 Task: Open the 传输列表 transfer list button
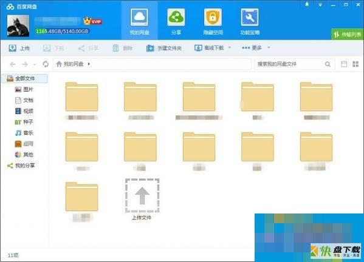click(347, 35)
